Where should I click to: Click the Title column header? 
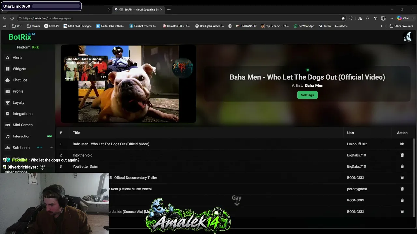(76, 133)
